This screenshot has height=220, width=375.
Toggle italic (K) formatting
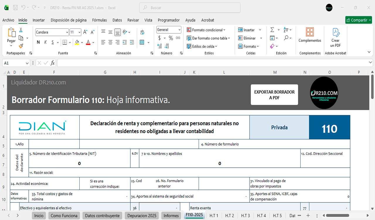click(x=45, y=42)
